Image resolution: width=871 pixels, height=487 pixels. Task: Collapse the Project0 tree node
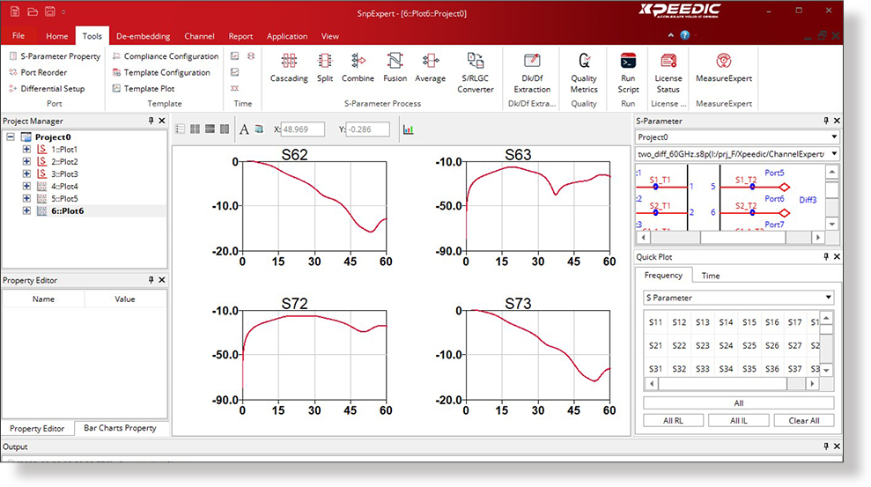point(11,137)
